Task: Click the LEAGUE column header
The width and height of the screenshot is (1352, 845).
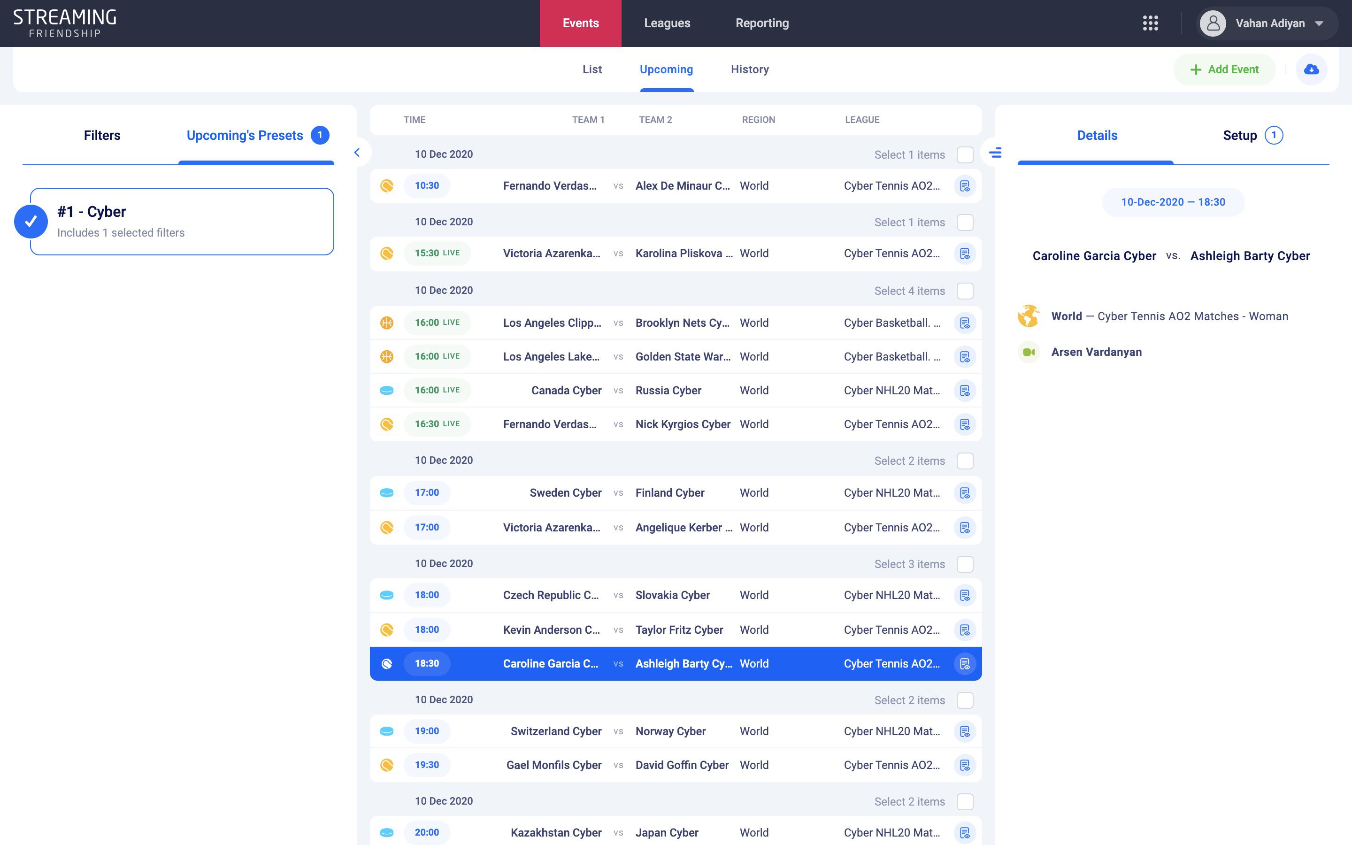Action: click(x=862, y=120)
